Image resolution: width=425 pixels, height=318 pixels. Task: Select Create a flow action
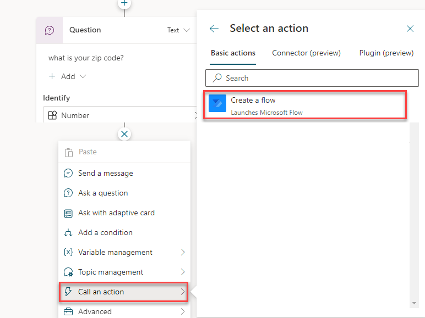pos(305,105)
